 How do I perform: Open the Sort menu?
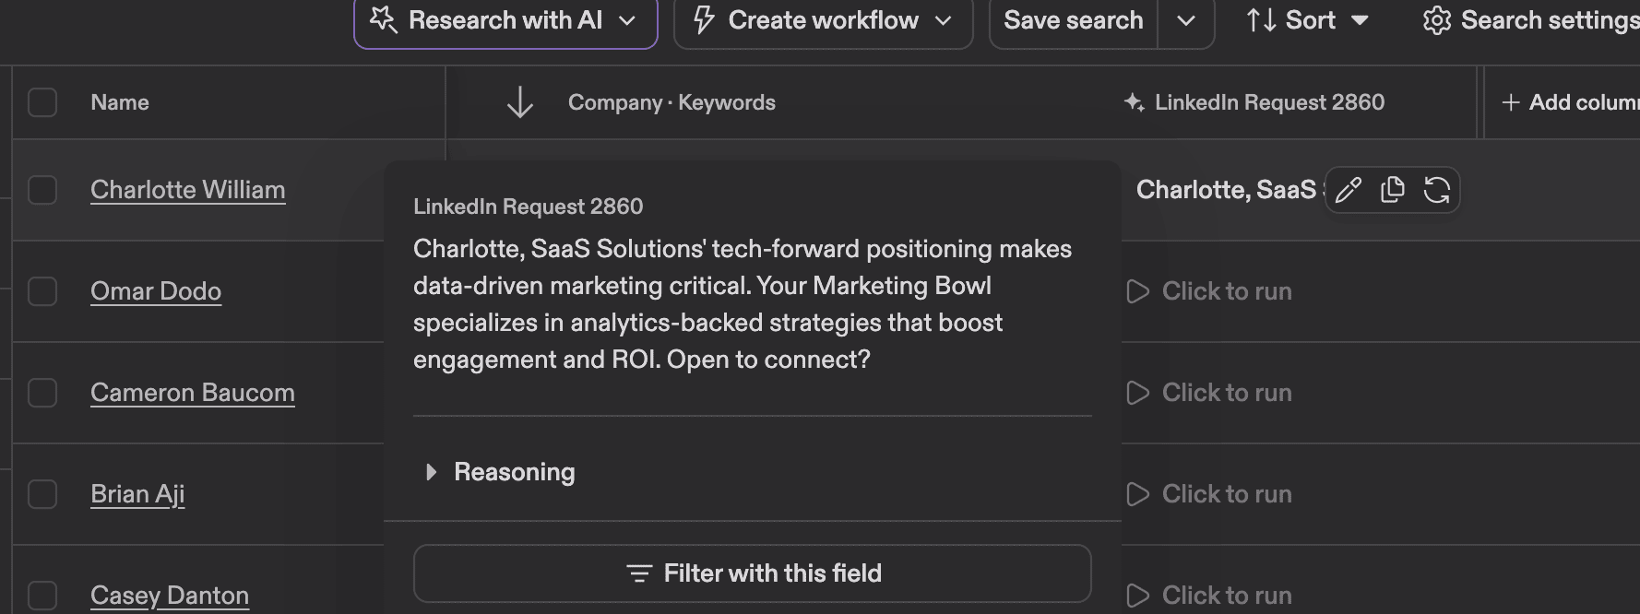1307,20
